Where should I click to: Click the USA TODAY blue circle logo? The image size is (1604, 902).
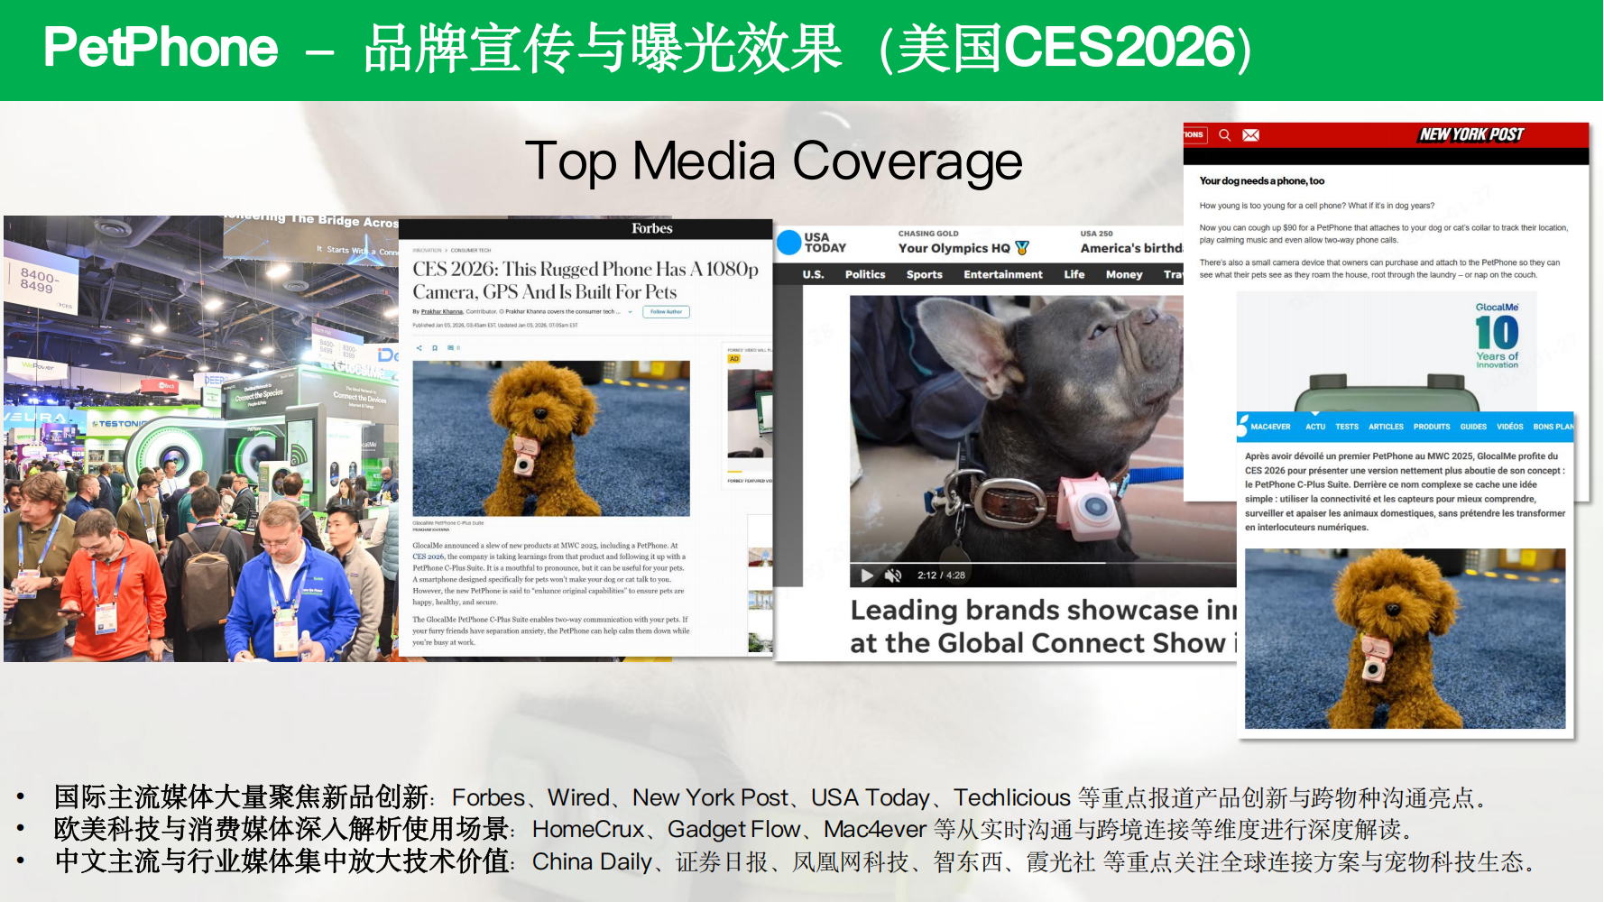(789, 242)
